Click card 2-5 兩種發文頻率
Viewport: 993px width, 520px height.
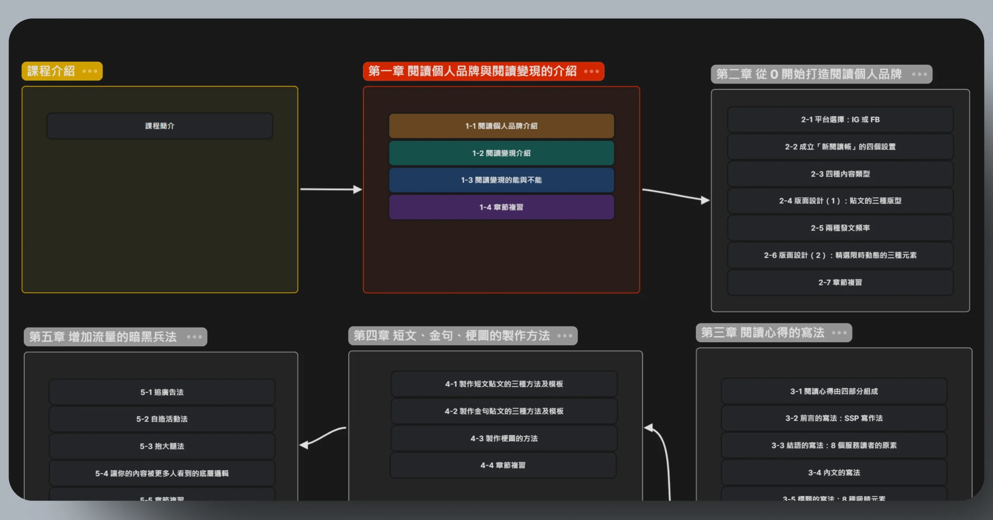point(840,228)
